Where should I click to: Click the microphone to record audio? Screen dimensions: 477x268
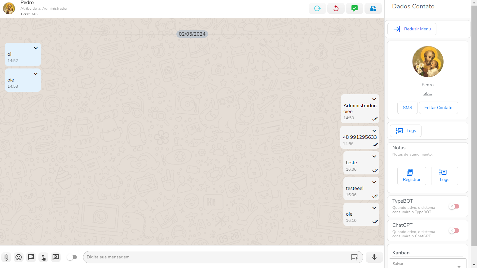pos(374,257)
